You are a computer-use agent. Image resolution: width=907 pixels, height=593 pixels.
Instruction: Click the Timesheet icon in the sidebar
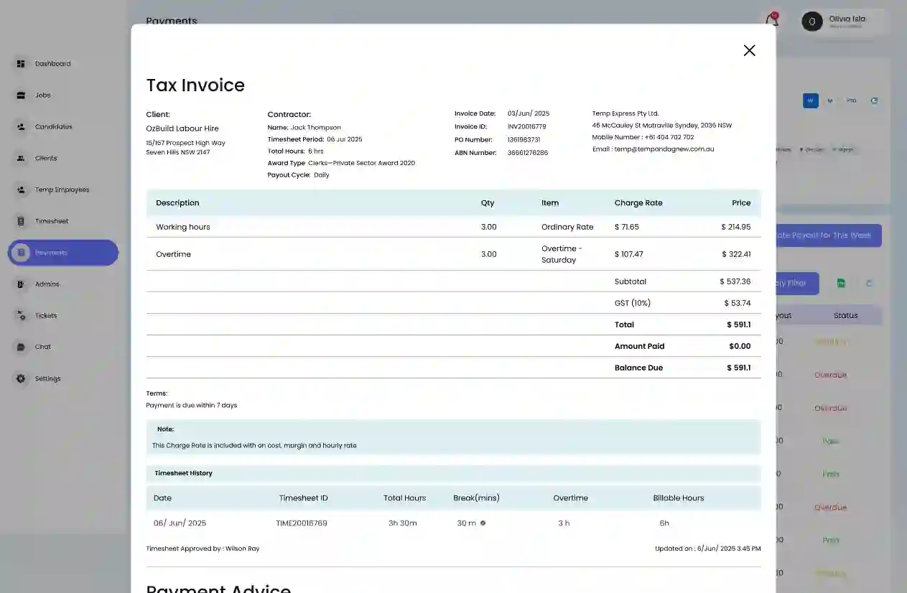click(21, 221)
